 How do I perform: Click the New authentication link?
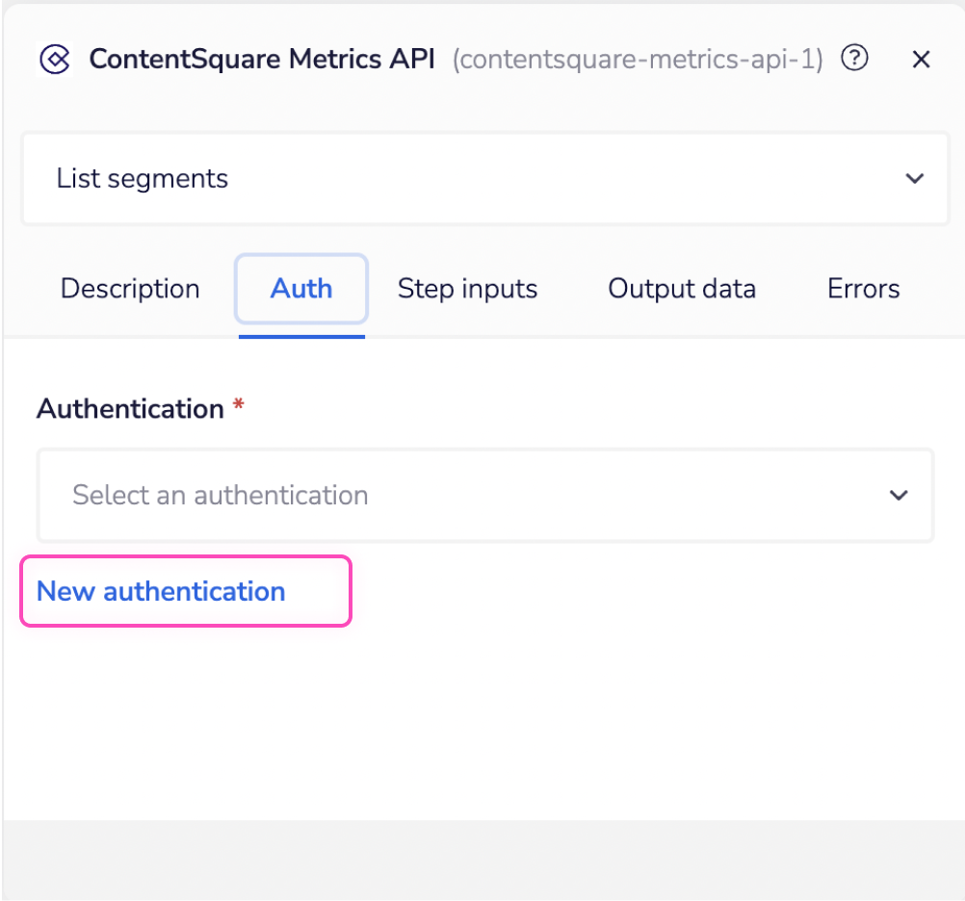tap(160, 591)
